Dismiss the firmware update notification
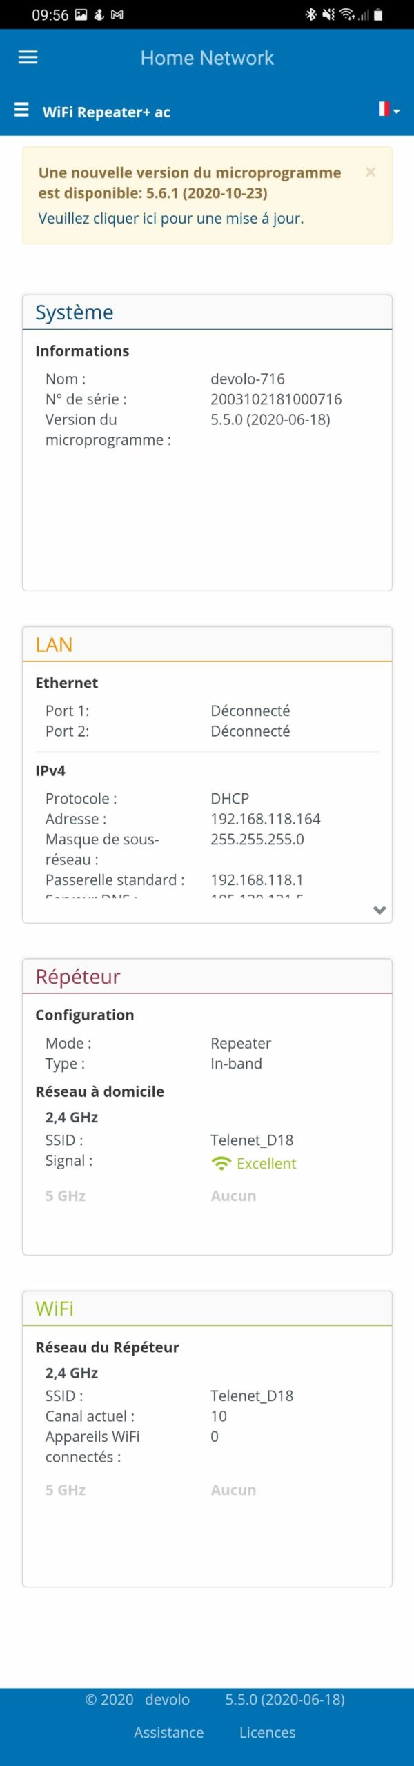 371,172
